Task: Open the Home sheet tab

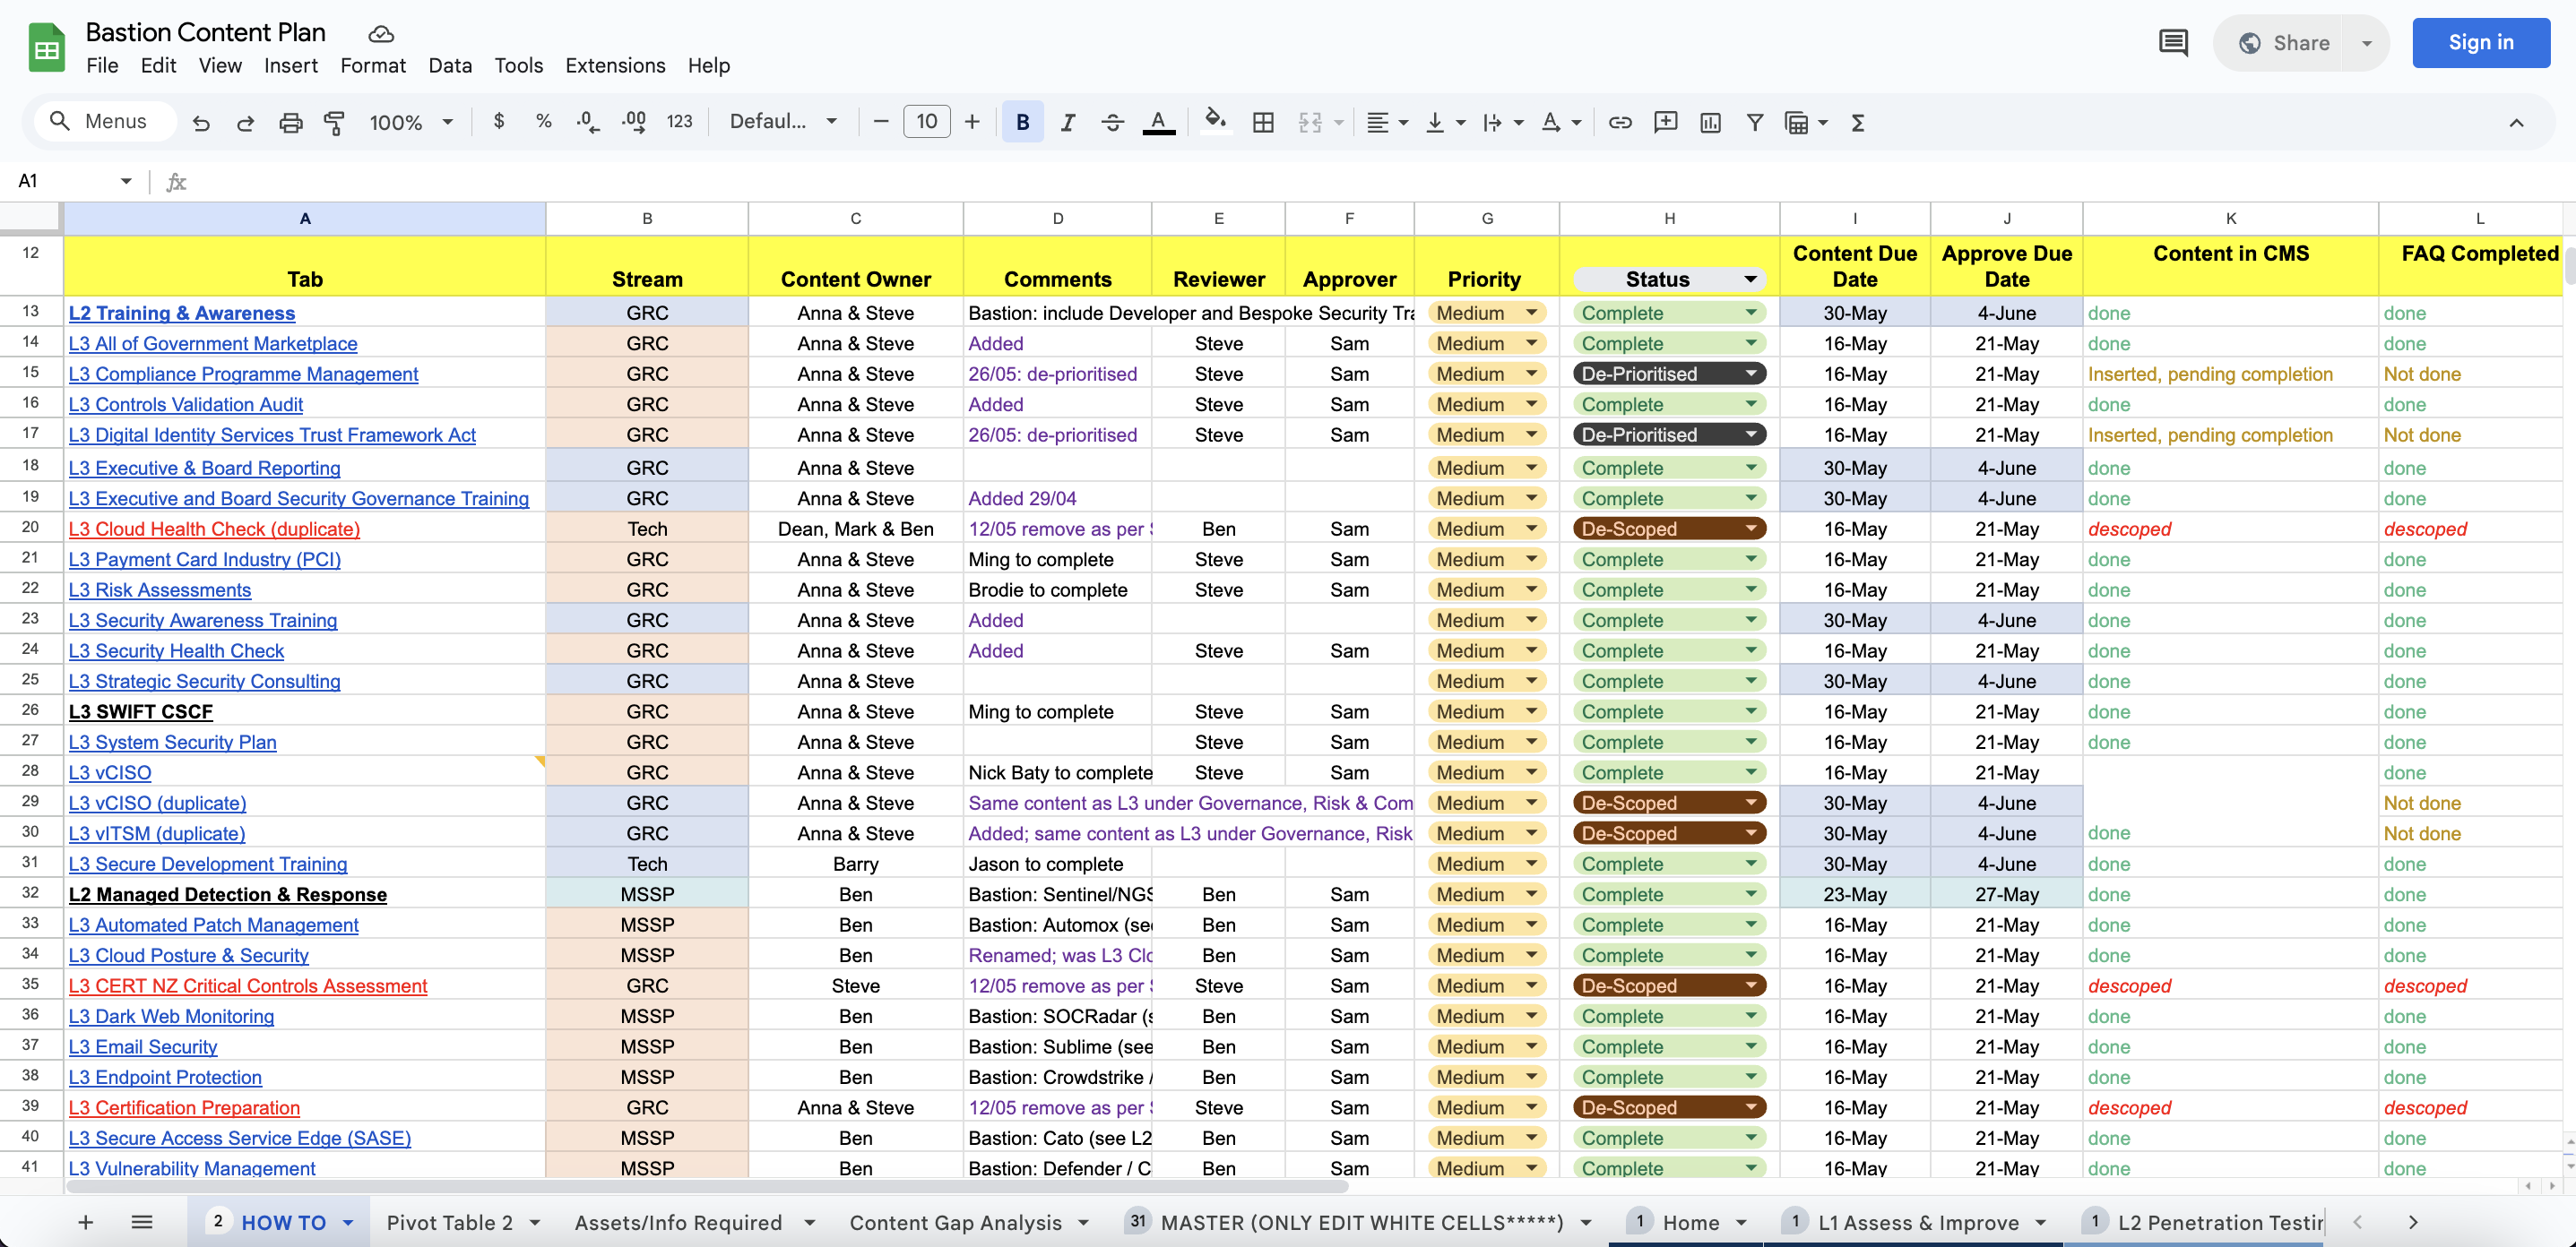Action: click(x=1690, y=1222)
